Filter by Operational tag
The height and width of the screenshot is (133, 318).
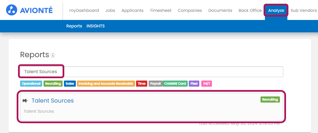pyautogui.click(x=31, y=84)
